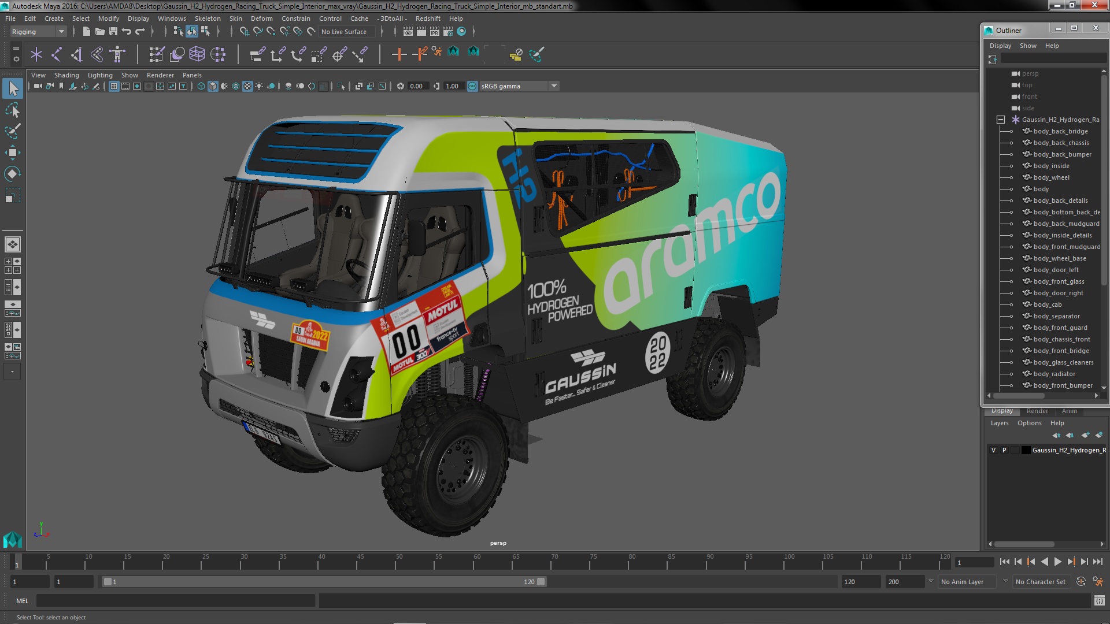The image size is (1110, 624).
Task: Choose the Paint selection tool
Action: pos(13,131)
